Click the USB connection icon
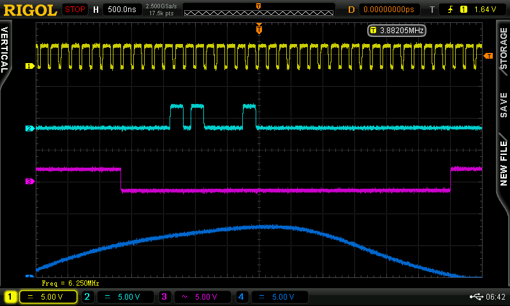 point(476,296)
